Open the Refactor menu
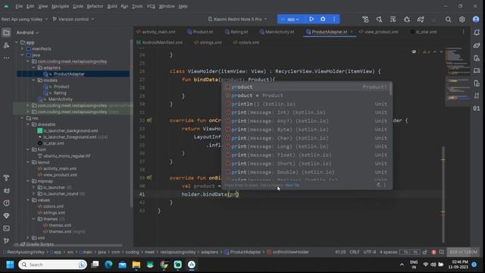 (x=95, y=6)
